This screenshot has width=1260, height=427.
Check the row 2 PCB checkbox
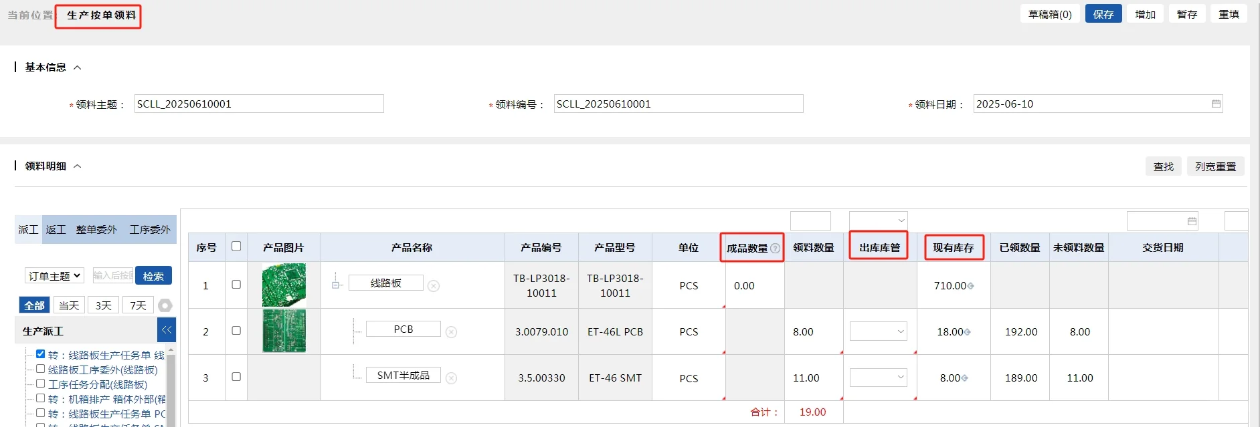pyautogui.click(x=236, y=331)
